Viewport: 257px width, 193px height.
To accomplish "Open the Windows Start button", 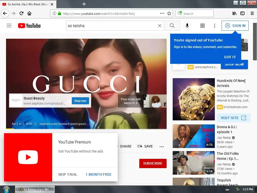I will point(6,189).
